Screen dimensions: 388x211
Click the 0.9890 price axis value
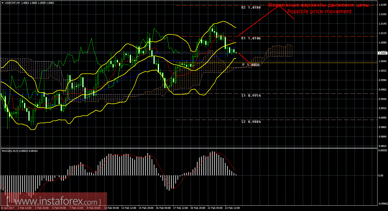[x=383, y=118]
